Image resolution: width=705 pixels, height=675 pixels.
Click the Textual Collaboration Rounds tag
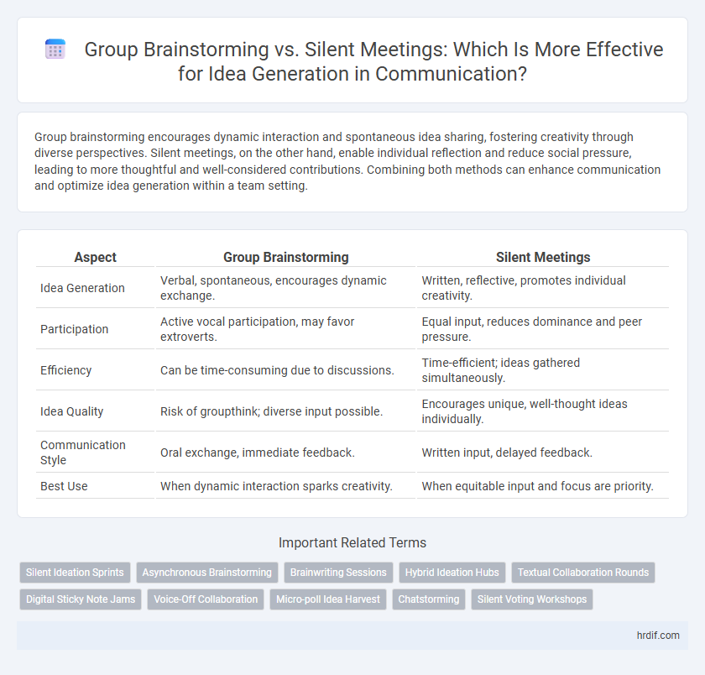click(x=583, y=573)
